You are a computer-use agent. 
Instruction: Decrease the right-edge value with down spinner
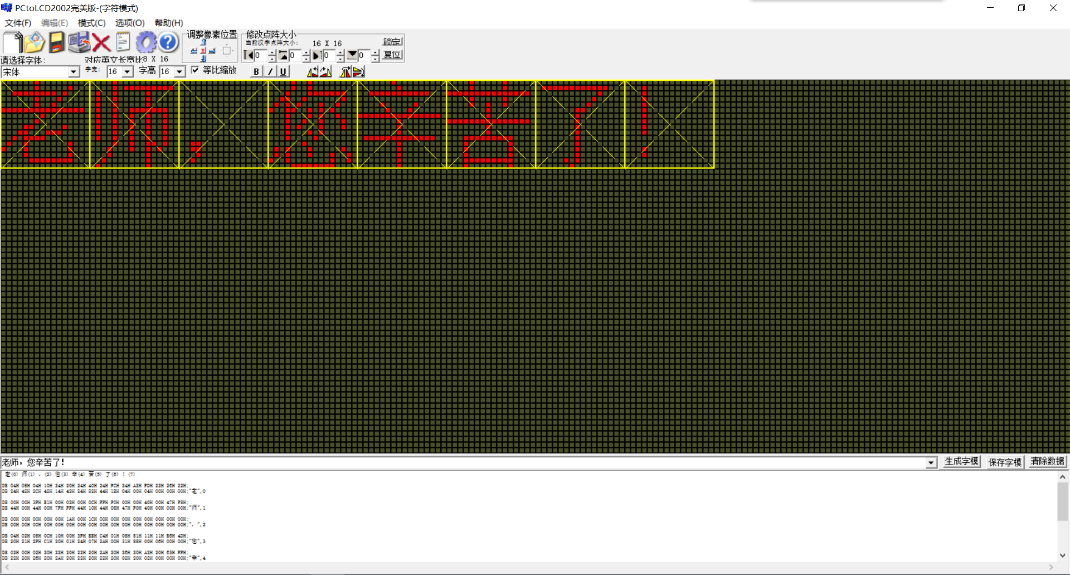tap(341, 59)
